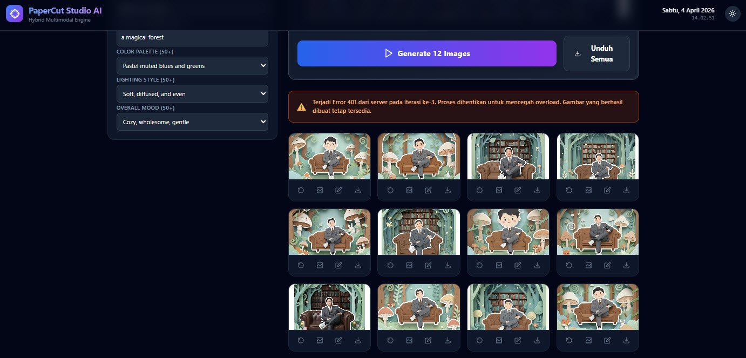The image size is (746, 358).
Task: Regenerate the first image in the middle row
Action: pyautogui.click(x=301, y=265)
